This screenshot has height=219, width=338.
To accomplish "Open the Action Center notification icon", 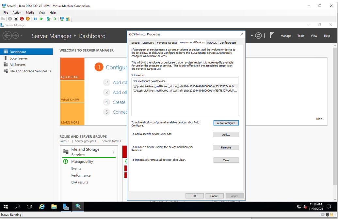I will (329, 207).
